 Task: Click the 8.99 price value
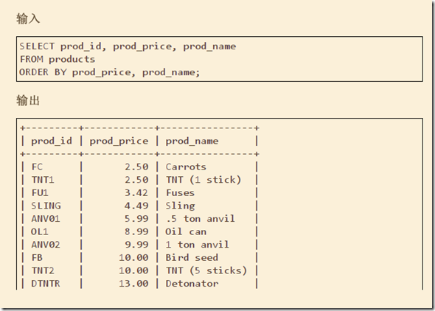click(136, 231)
